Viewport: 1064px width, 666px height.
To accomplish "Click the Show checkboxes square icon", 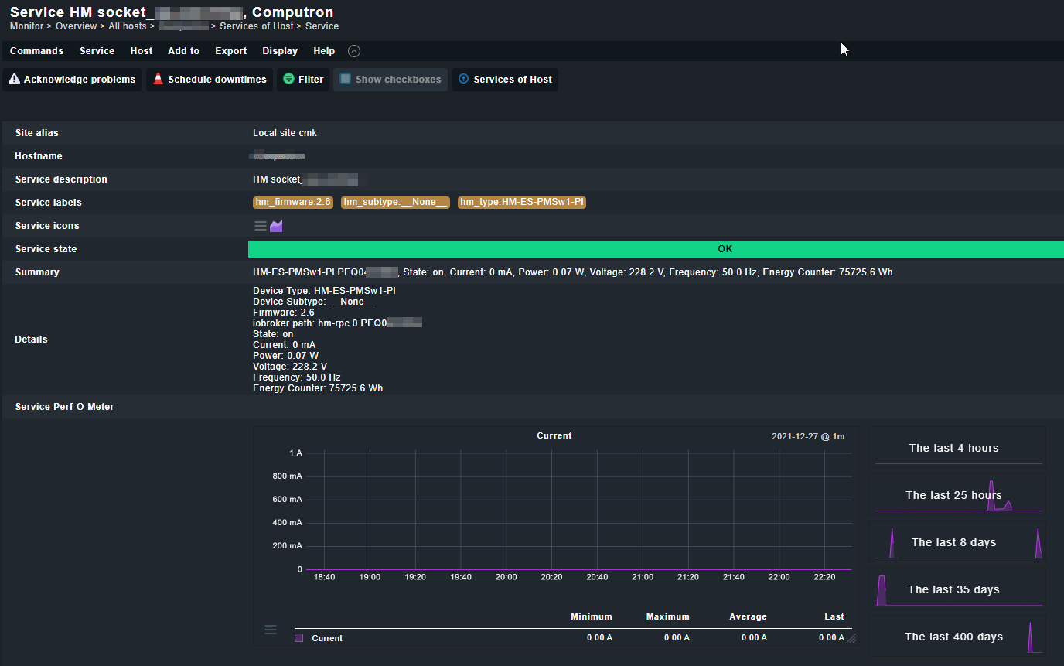I will click(x=346, y=79).
